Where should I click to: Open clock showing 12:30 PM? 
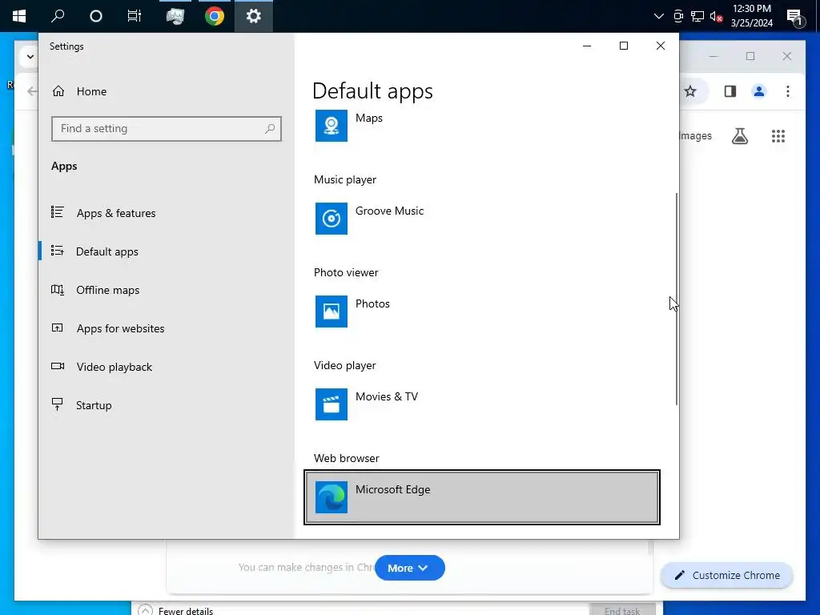pyautogui.click(x=751, y=16)
